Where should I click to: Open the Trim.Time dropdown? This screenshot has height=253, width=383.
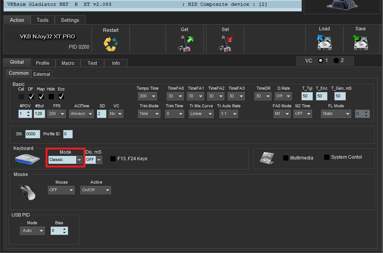(x=174, y=114)
